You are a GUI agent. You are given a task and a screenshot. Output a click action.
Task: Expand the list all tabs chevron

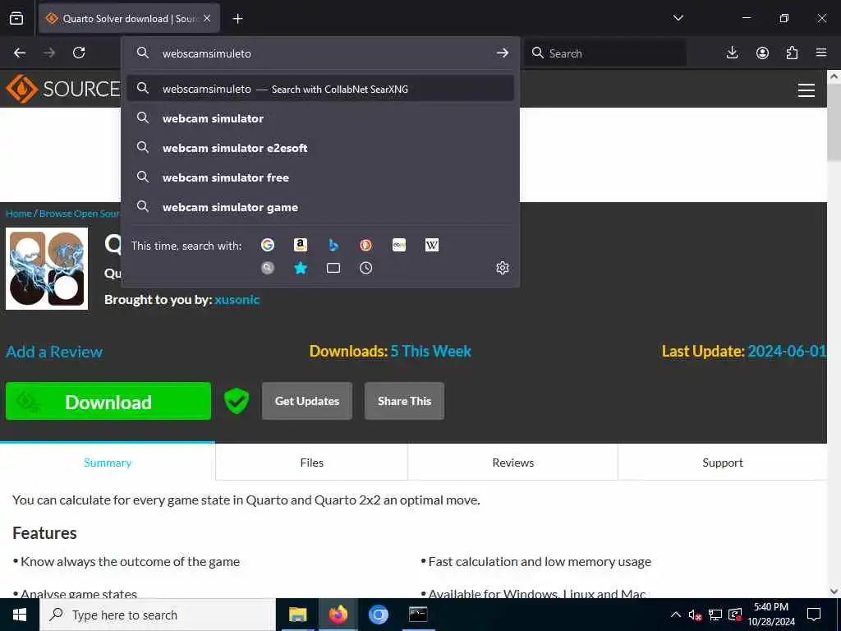coord(678,18)
